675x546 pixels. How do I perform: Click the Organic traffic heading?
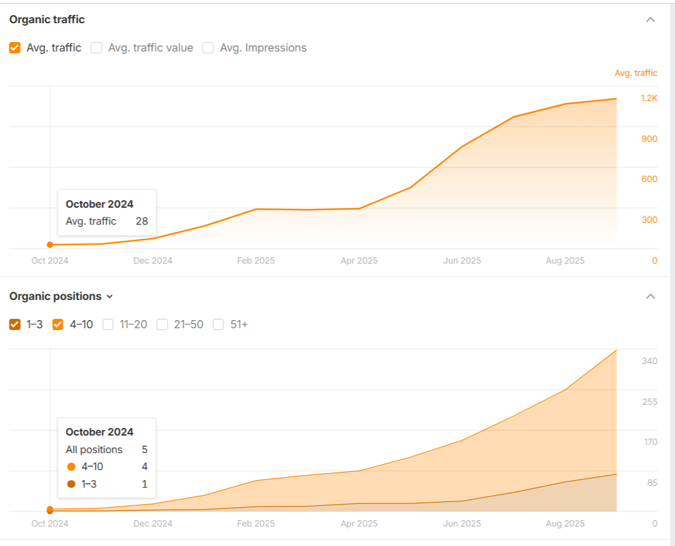pos(47,19)
